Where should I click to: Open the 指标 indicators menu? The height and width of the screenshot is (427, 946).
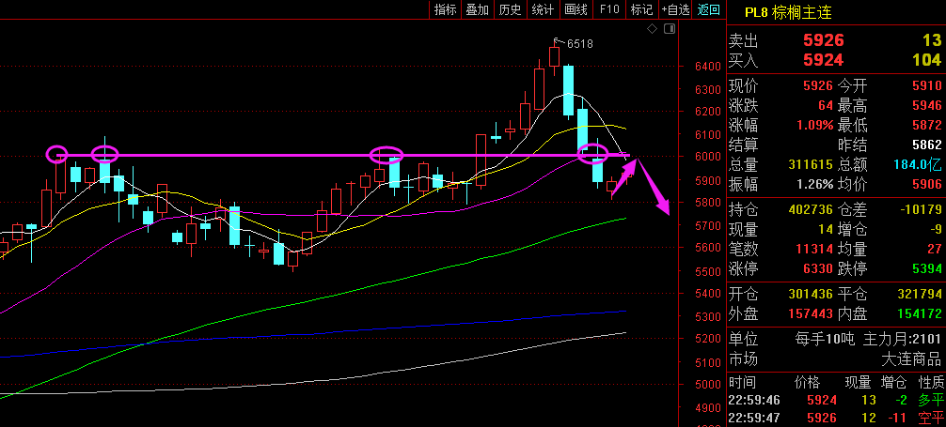[445, 9]
